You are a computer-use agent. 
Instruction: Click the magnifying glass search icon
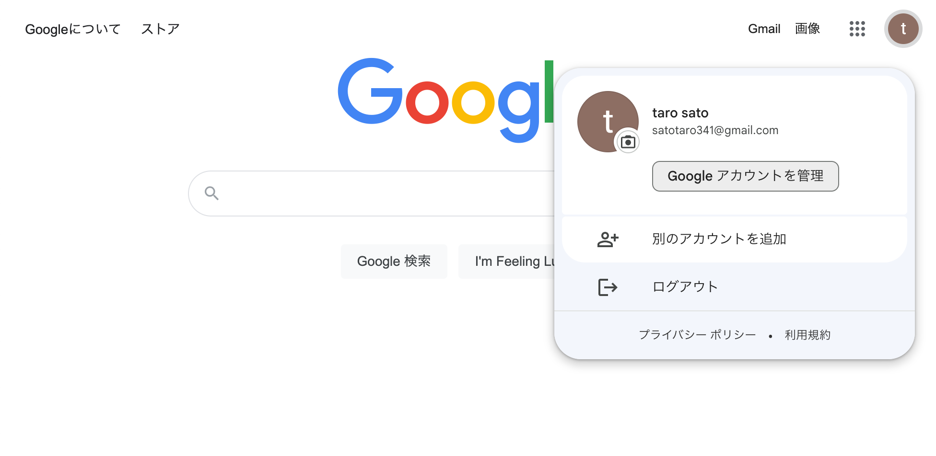point(211,193)
